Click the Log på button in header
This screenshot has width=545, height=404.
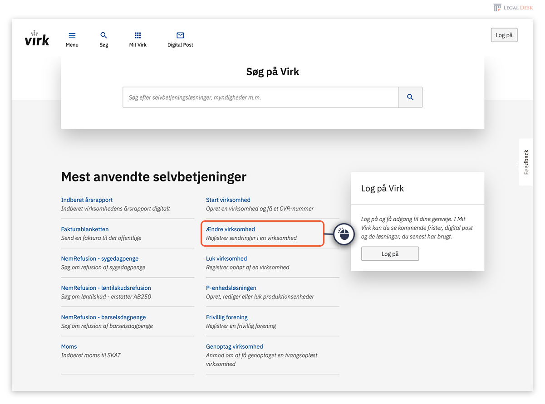504,35
